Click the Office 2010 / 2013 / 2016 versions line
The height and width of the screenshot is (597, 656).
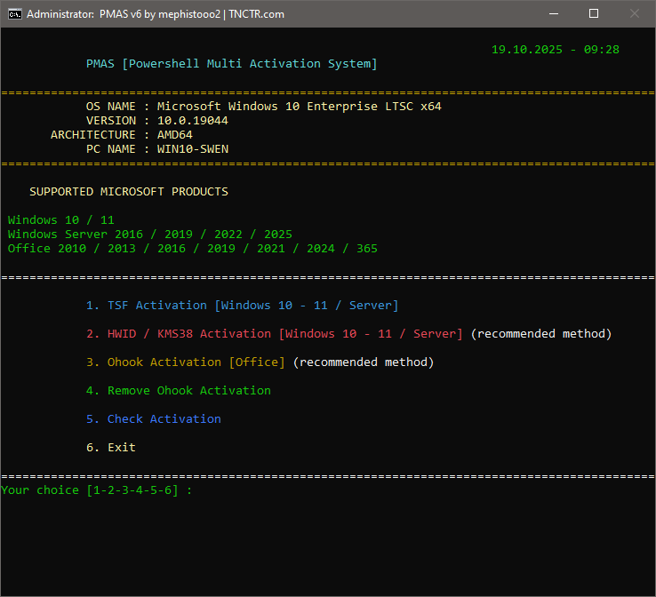tap(192, 248)
